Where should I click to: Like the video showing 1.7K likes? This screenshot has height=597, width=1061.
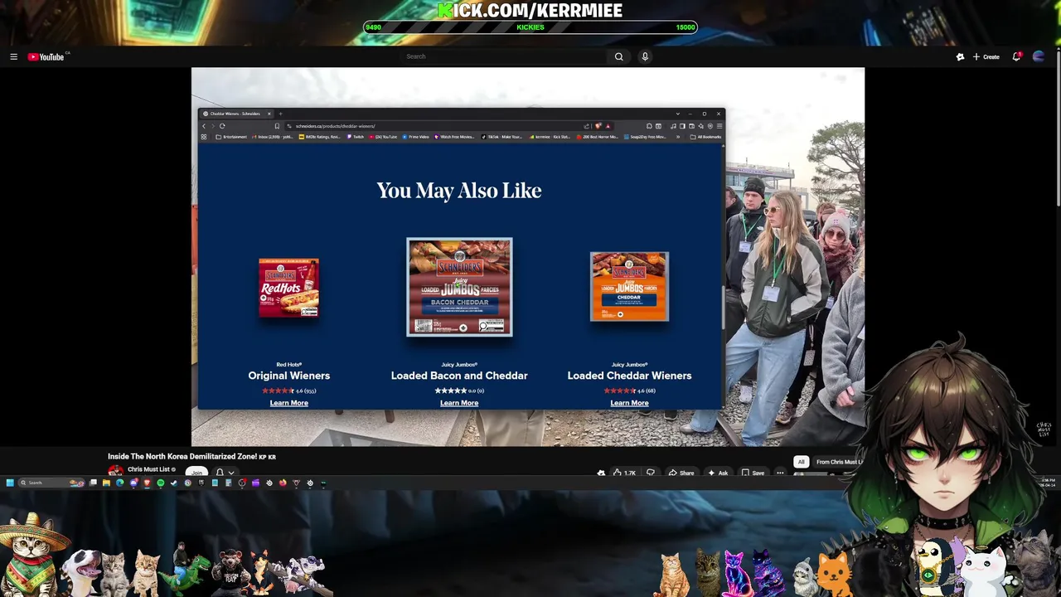coord(624,473)
